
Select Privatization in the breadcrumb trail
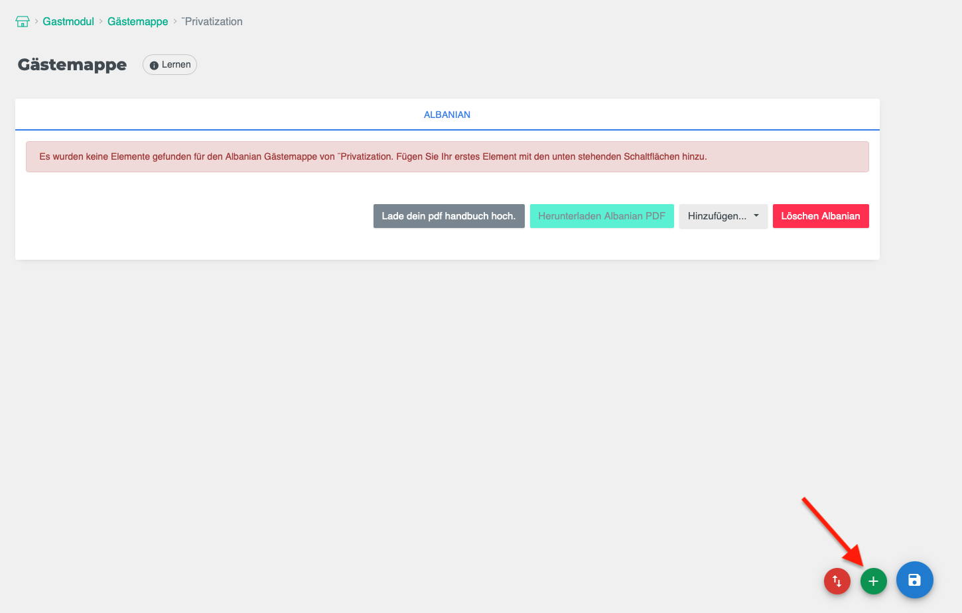pos(212,21)
